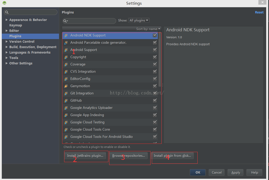
Task: Click the Android Support plugin icon
Action: point(66,50)
